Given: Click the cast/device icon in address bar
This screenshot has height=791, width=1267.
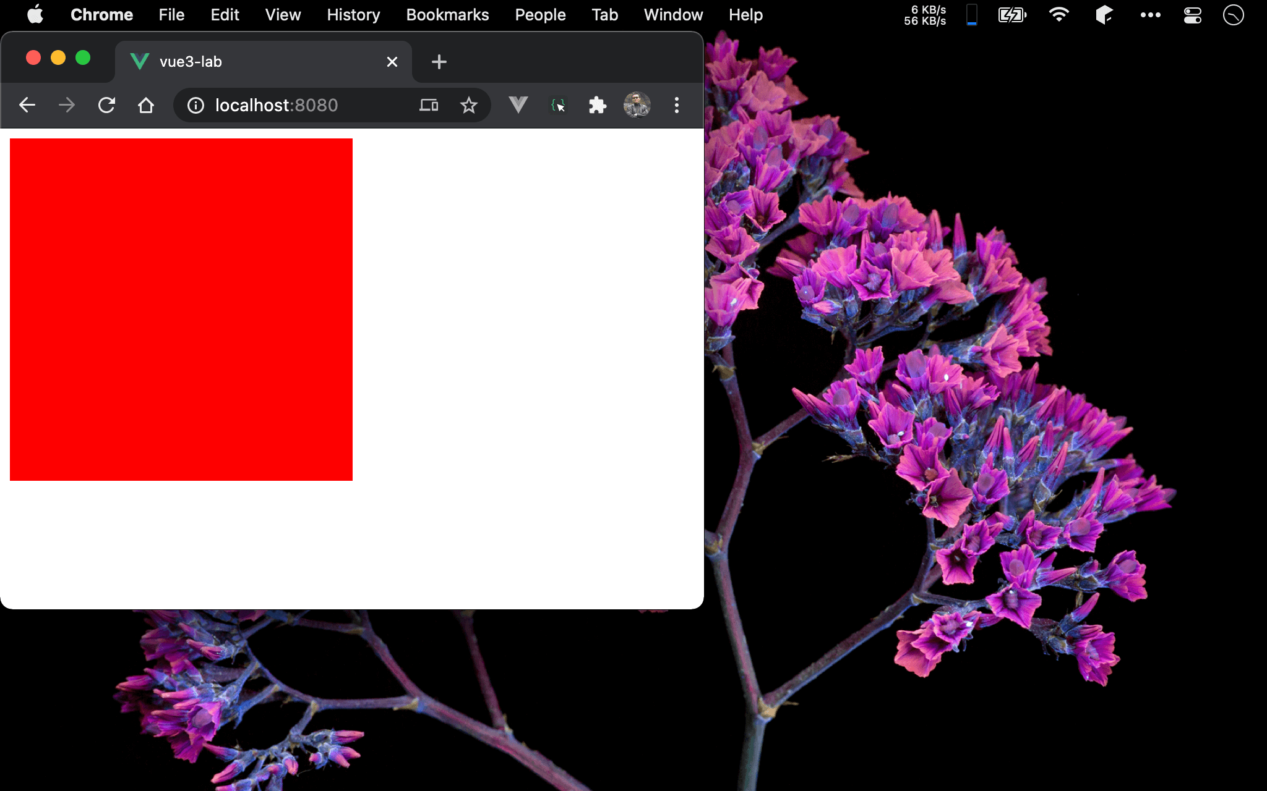Looking at the screenshot, I should point(428,106).
